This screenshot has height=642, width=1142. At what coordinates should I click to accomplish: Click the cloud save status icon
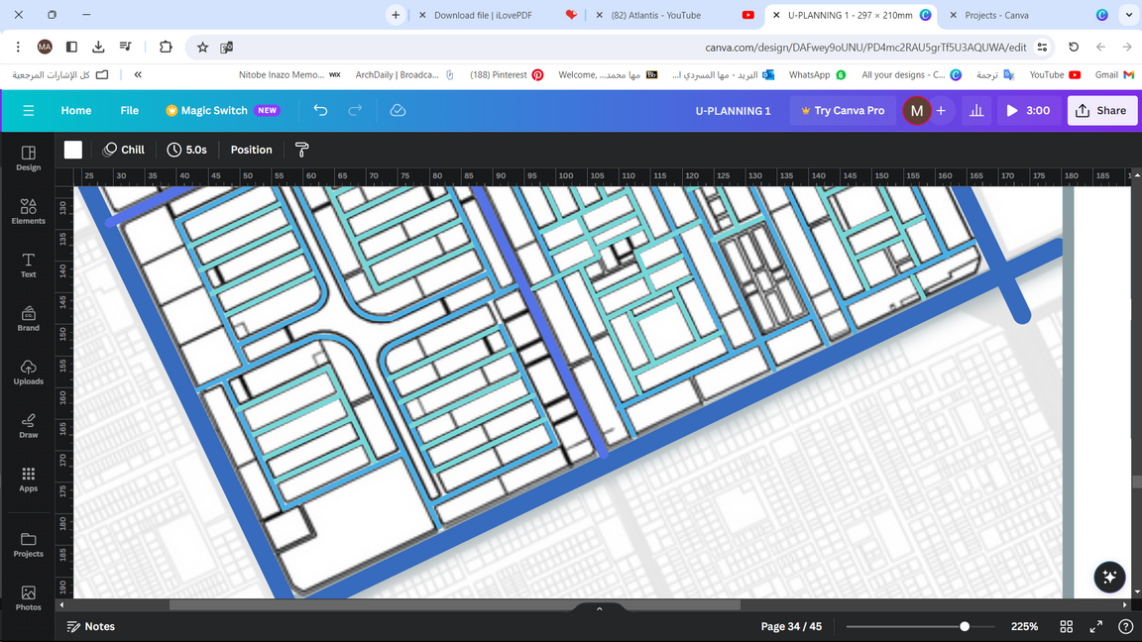click(x=398, y=111)
